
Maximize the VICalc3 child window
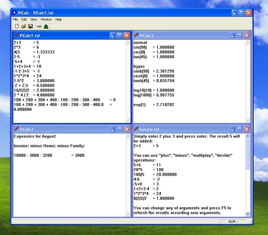[240, 36]
